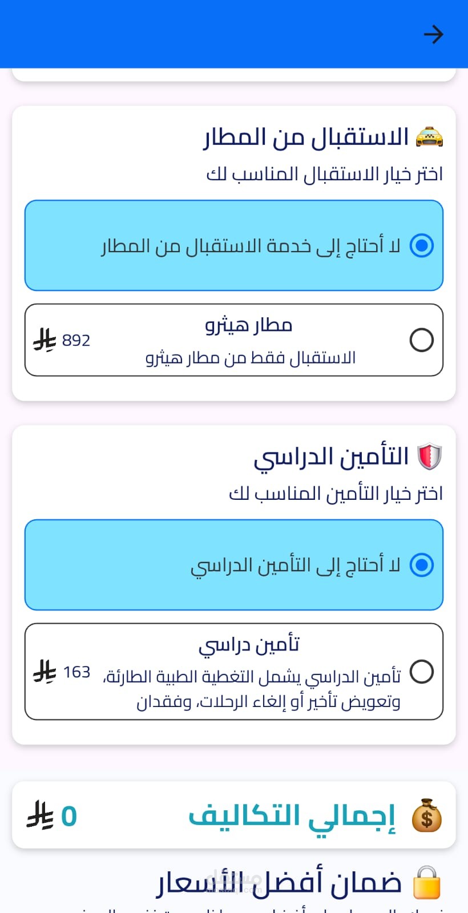Tap the riyal symbol next to 892
This screenshot has width=468, height=913.
click(x=45, y=341)
